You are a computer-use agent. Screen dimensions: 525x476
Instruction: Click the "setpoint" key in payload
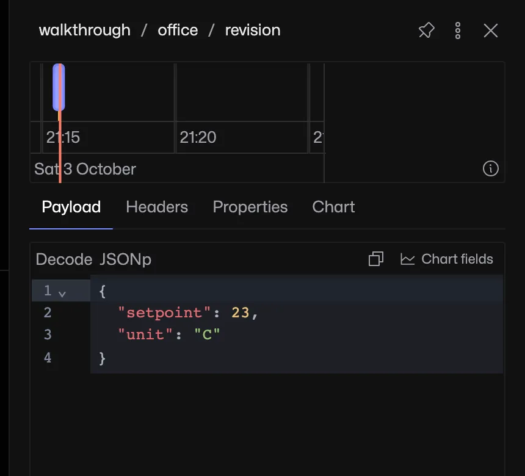coord(164,312)
